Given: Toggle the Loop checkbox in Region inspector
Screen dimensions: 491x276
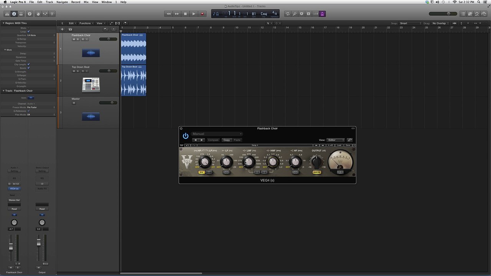Looking at the screenshot, I should click(x=28, y=31).
